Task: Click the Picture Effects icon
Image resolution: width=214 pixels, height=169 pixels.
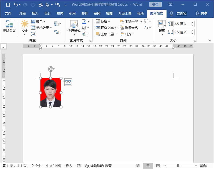Action: 84,28
